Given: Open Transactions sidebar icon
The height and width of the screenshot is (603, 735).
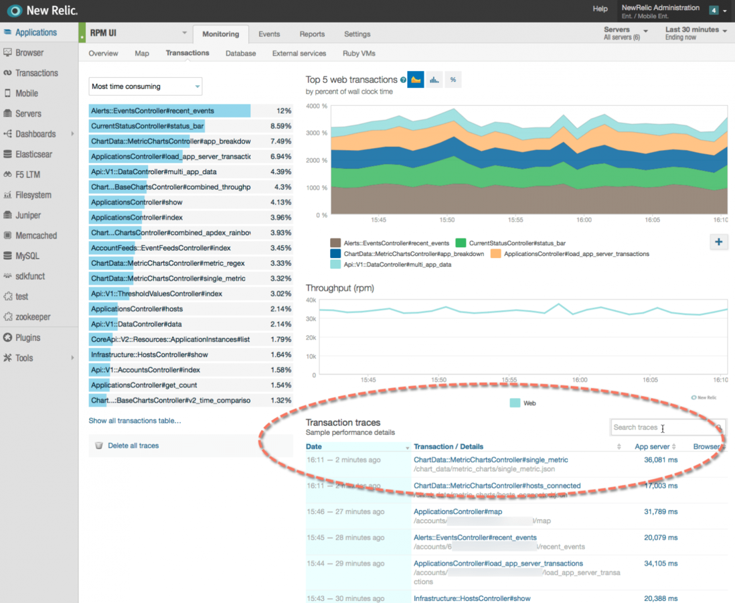Looking at the screenshot, I should [7, 73].
